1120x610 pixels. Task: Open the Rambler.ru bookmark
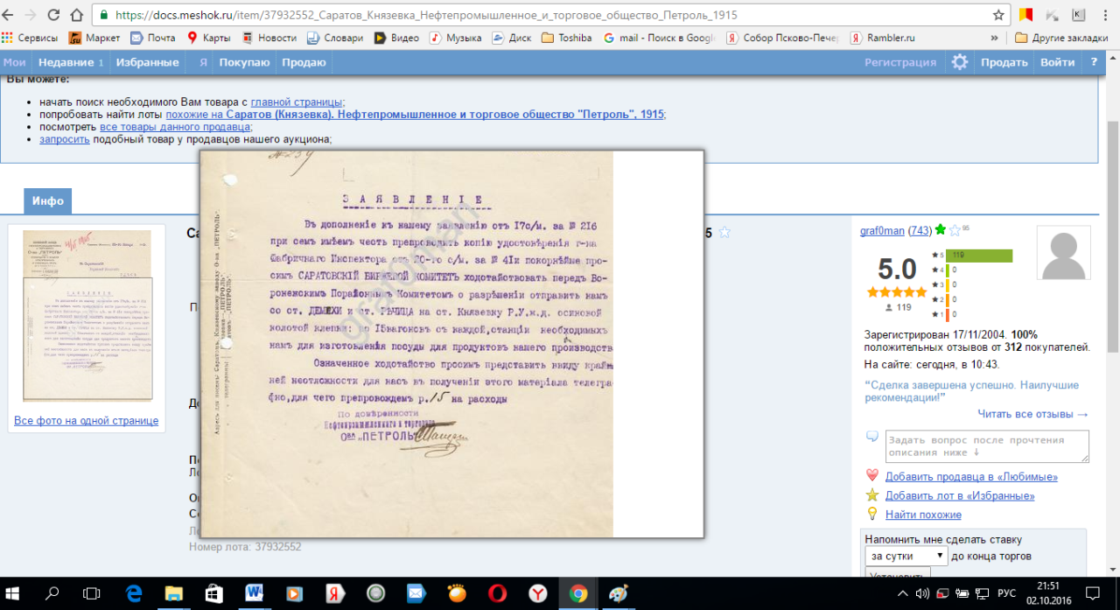(883, 38)
